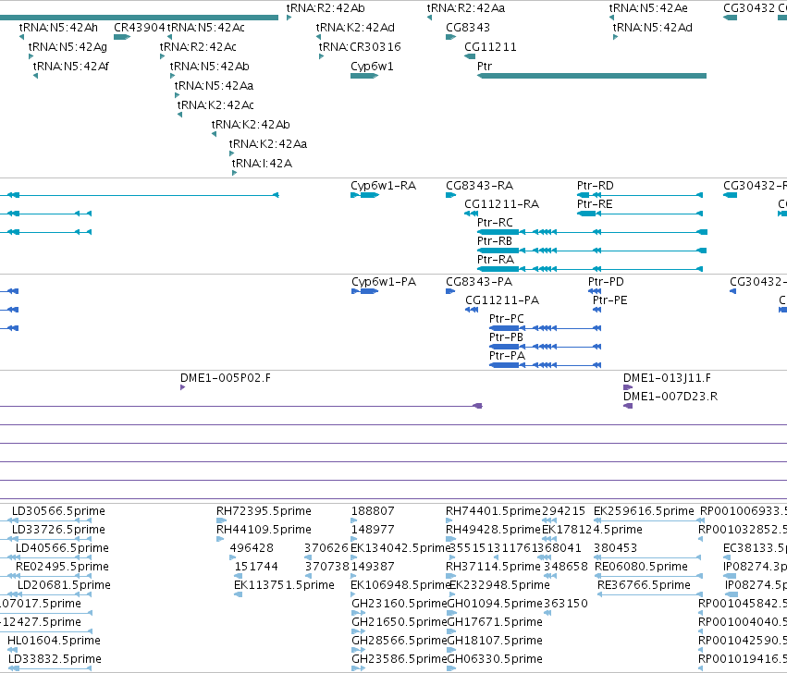Click tRNA:K2:42Ac feature label
This screenshot has width=787, height=673.
(215, 104)
